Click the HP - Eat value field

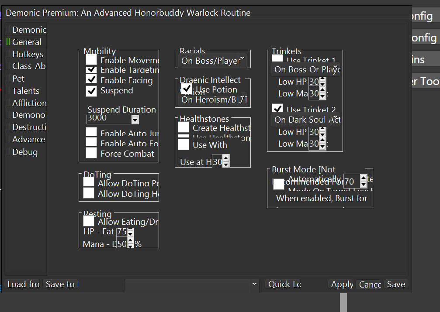(122, 232)
